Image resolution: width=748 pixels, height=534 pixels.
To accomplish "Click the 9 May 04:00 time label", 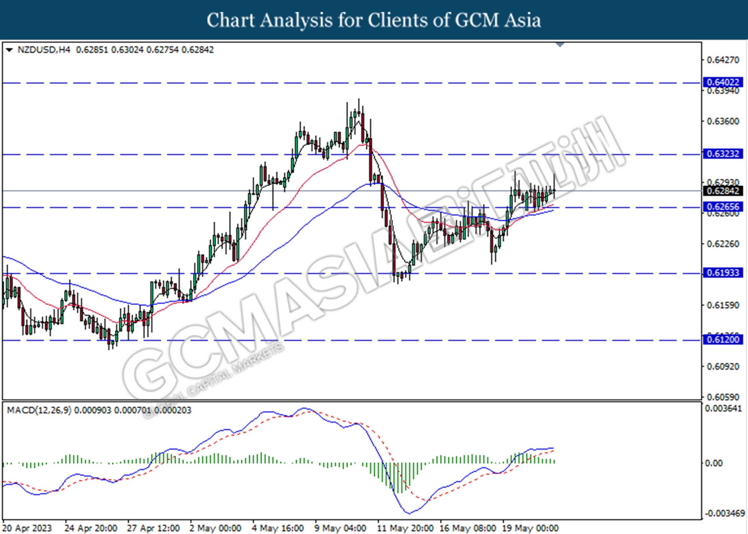I will tap(340, 528).
